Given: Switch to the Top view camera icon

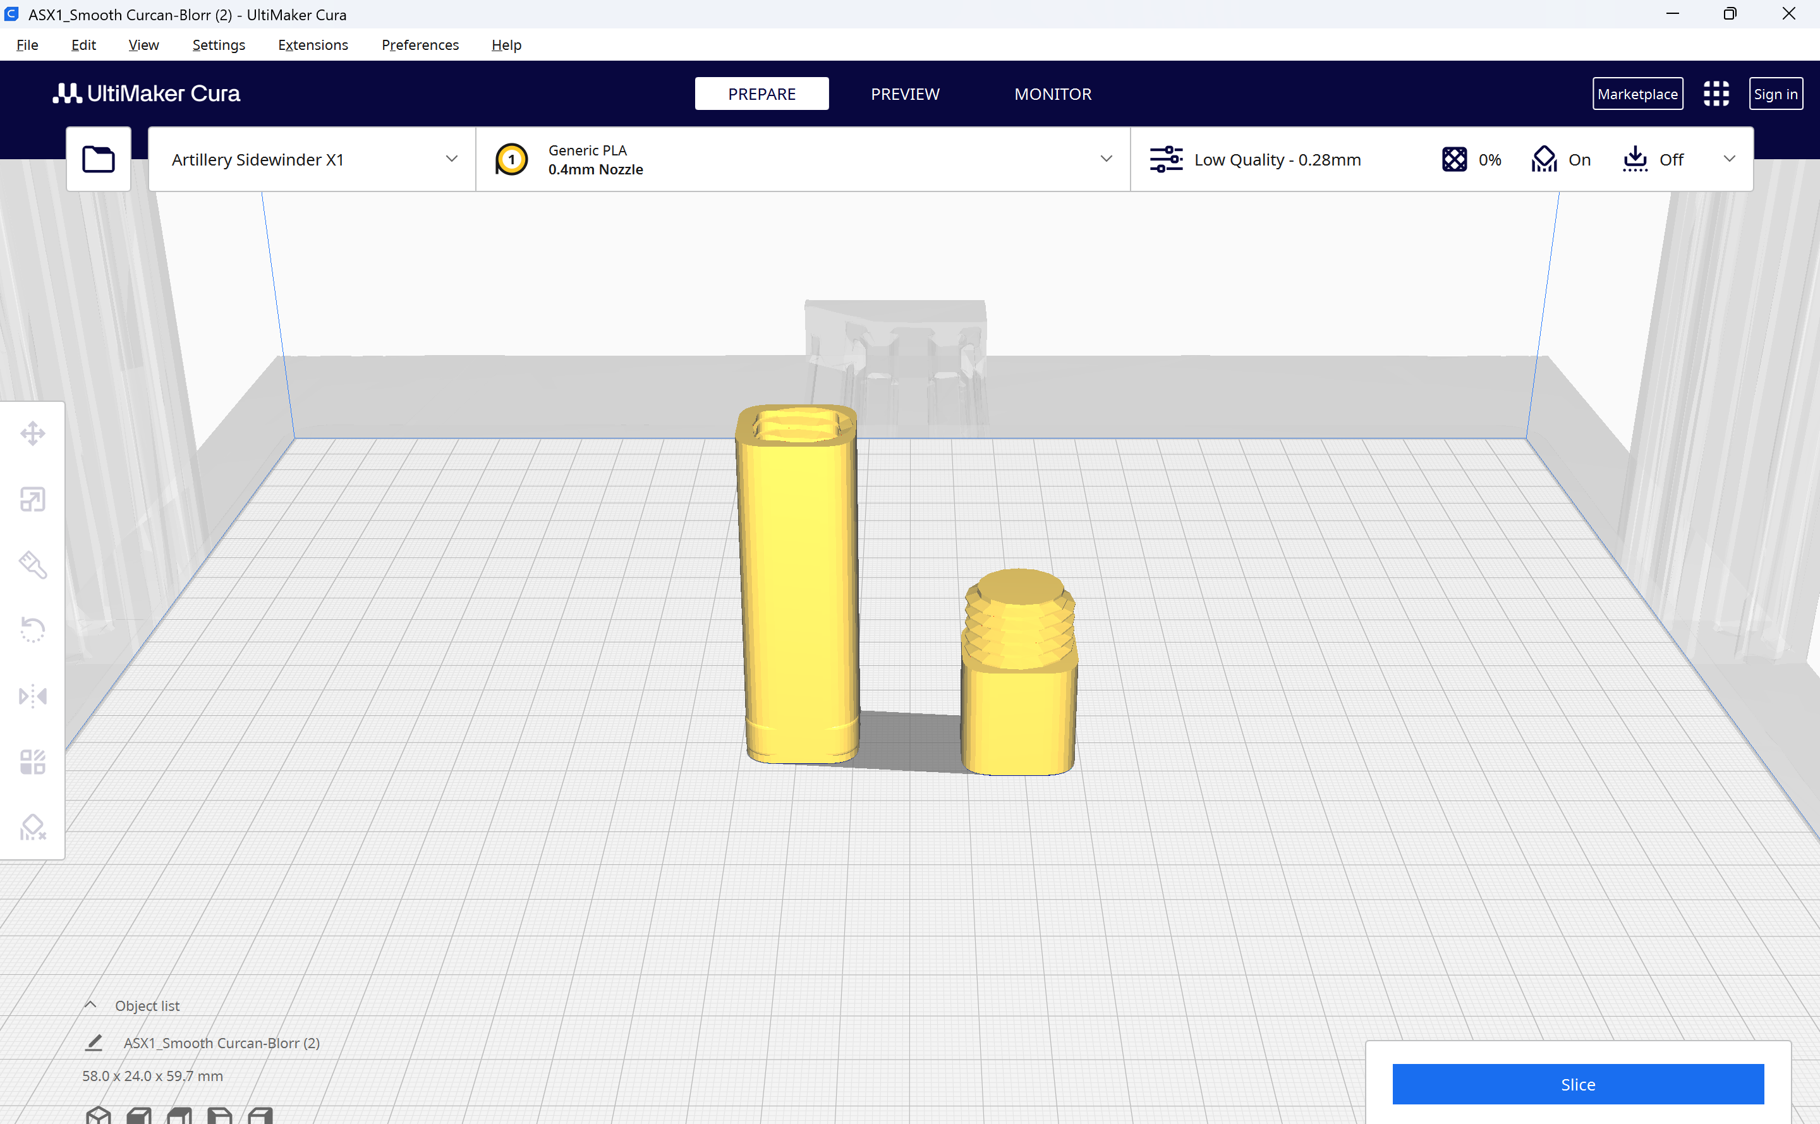Looking at the screenshot, I should coord(179,1115).
